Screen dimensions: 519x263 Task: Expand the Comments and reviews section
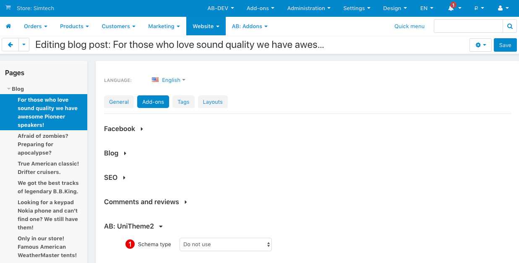146,202
